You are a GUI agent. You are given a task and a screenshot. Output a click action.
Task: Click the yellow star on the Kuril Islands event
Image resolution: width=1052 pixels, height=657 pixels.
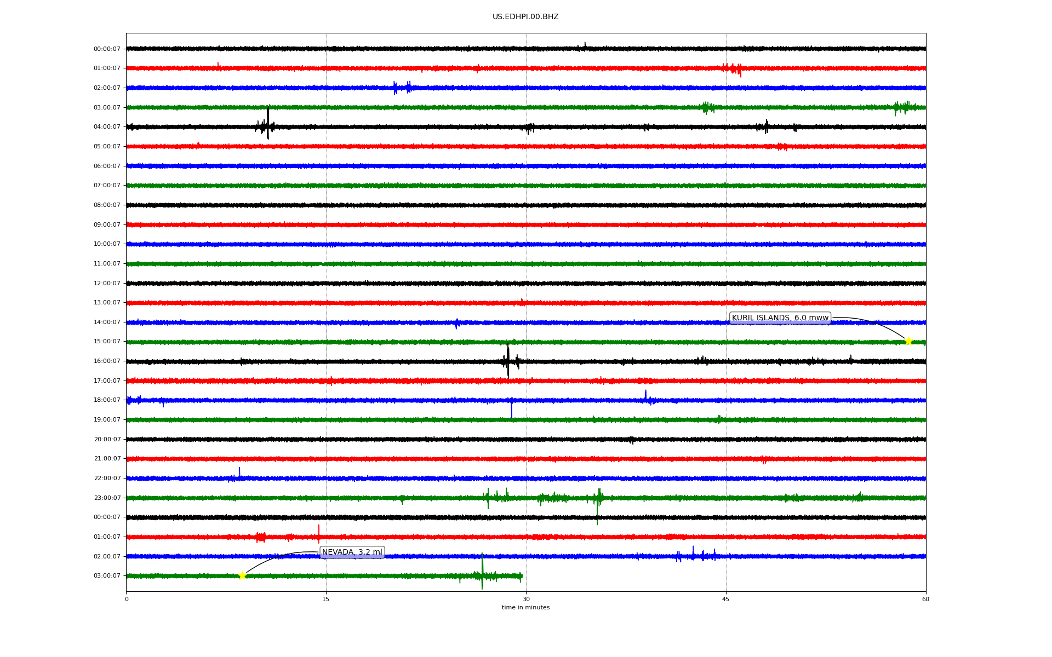click(908, 341)
